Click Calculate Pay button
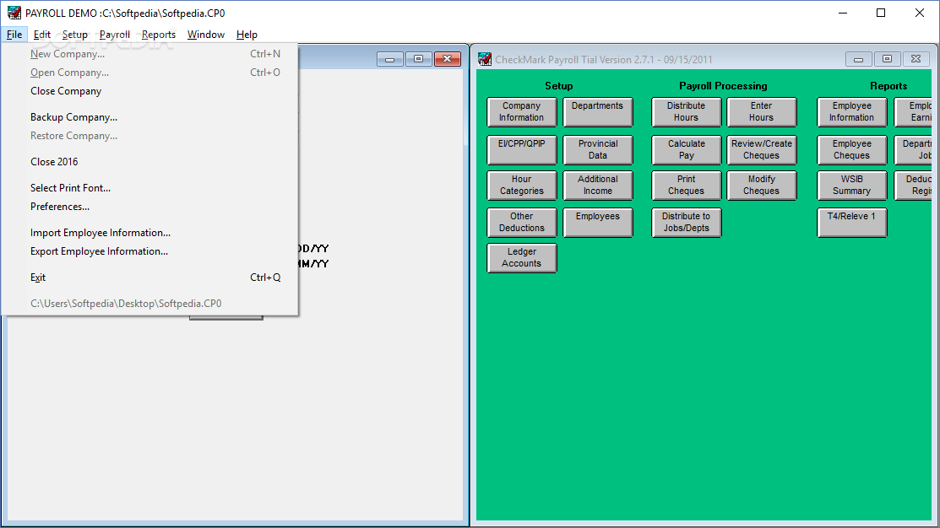Viewport: 940px width, 528px height. click(x=687, y=149)
